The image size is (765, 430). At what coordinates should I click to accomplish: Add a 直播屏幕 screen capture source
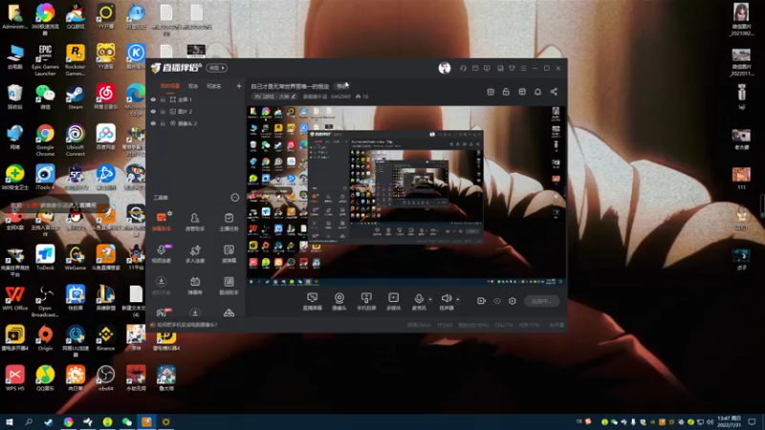313,301
